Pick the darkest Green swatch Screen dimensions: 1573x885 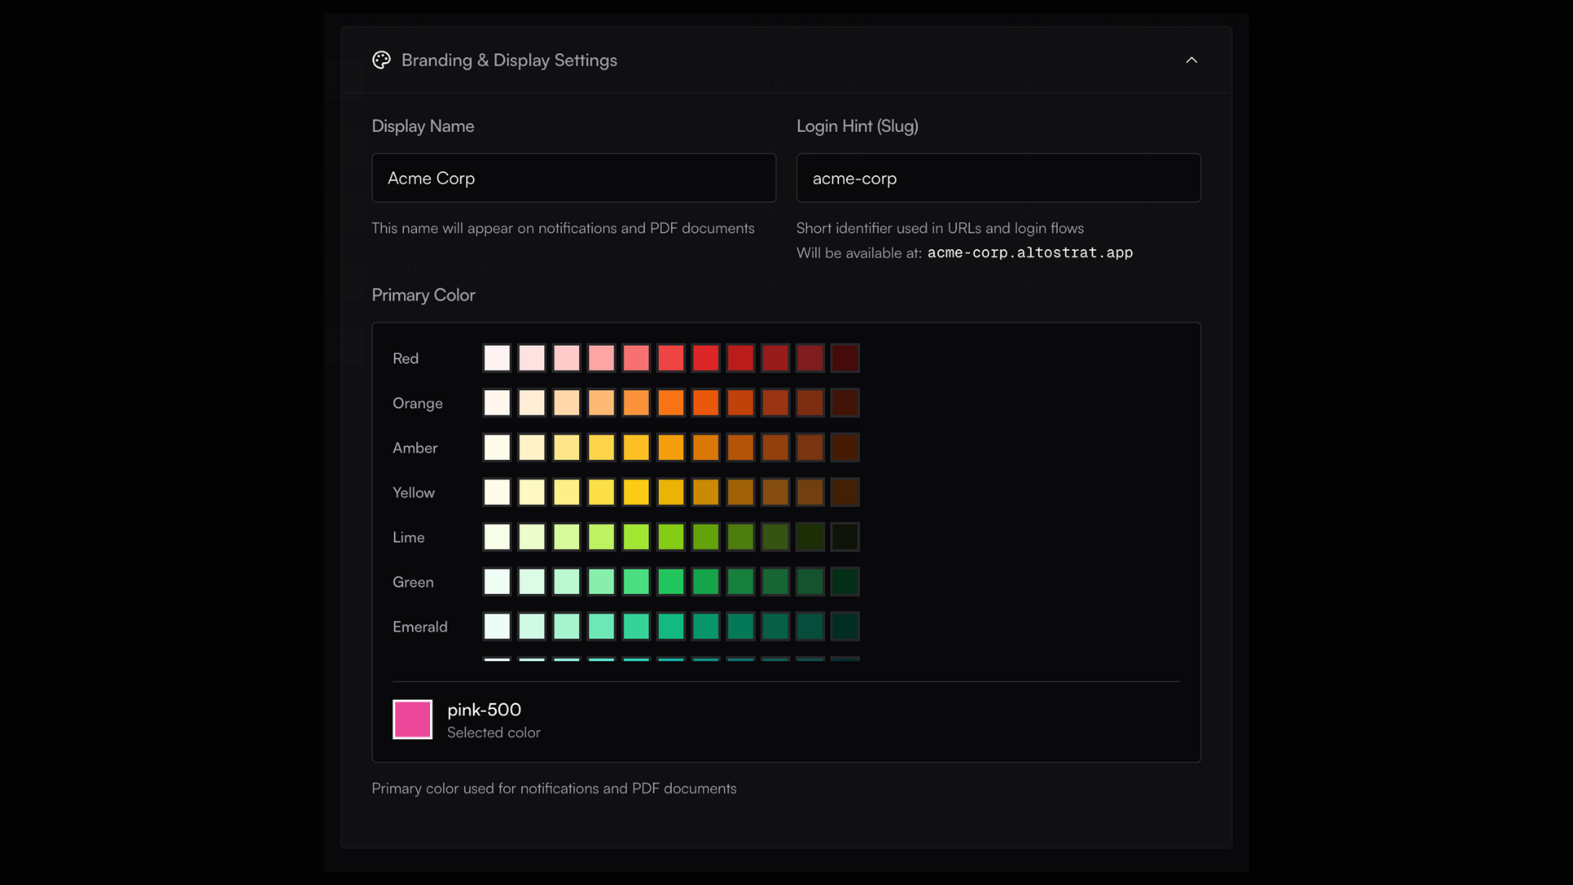pyautogui.click(x=845, y=582)
